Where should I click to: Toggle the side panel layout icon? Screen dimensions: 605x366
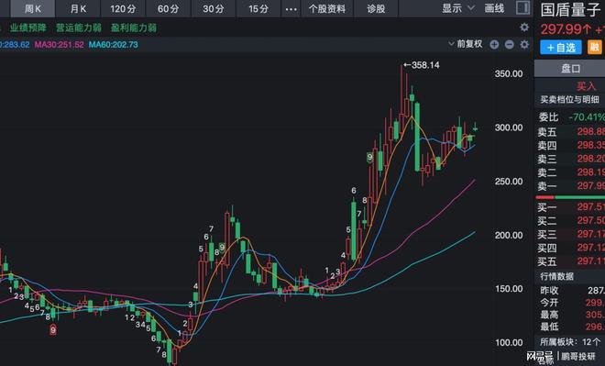click(522, 7)
